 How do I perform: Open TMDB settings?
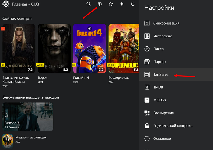(x=176, y=87)
